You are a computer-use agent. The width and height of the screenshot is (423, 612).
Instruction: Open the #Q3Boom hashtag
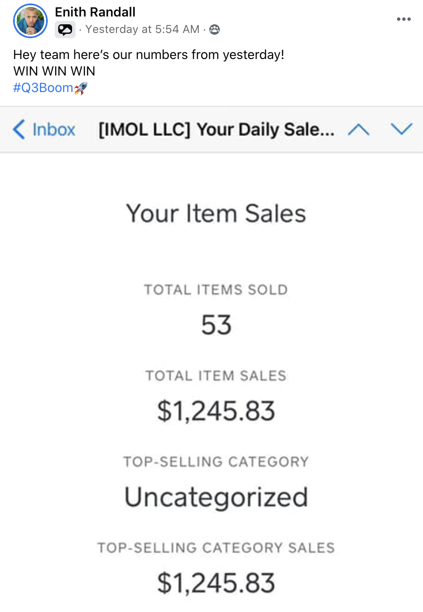coord(43,88)
